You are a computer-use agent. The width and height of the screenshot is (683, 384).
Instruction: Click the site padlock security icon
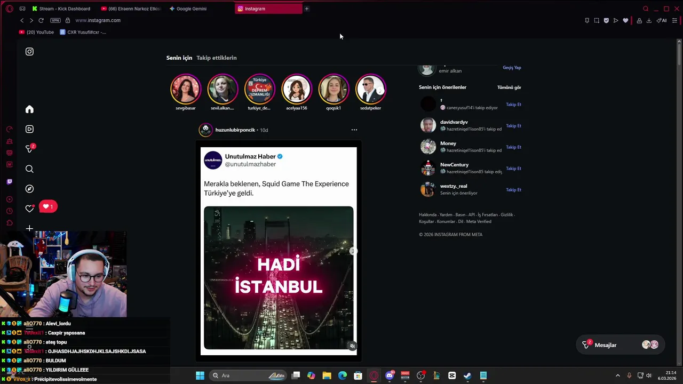click(x=68, y=20)
